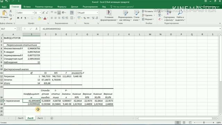Click Формат cells button
Image resolution: width=222 pixels, height=125 pixels.
(148, 19)
